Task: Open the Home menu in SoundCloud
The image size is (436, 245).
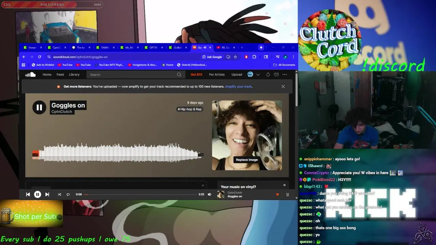Action: pyautogui.click(x=47, y=75)
